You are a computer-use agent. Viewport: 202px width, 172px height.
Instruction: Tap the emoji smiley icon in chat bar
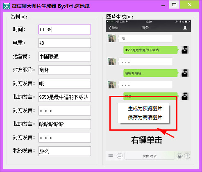point(179,156)
